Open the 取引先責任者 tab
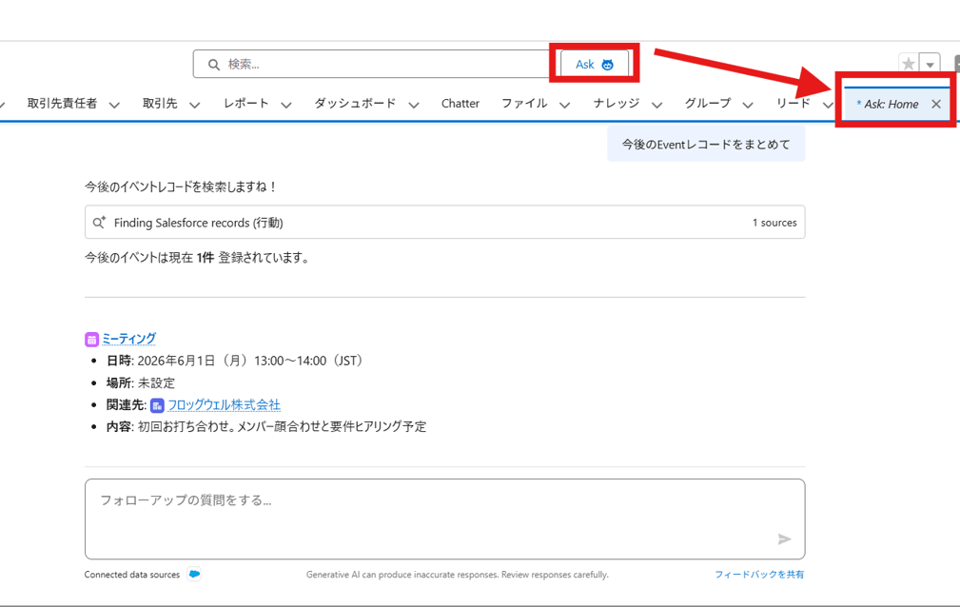Screen dimensions: 960x607 [x=62, y=104]
